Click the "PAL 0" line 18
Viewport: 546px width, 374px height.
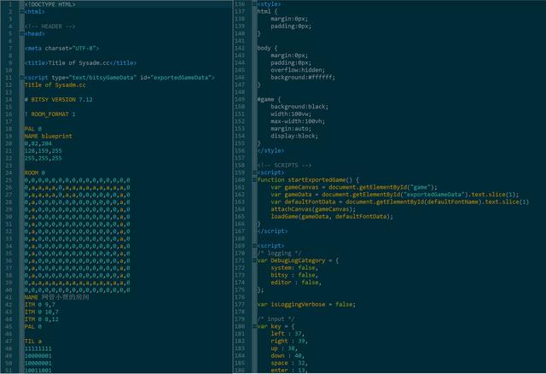point(33,129)
